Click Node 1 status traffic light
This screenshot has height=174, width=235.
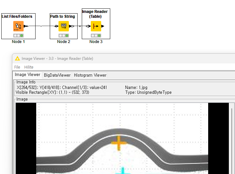coord(18,36)
